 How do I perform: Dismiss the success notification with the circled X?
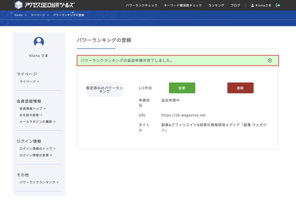270,60
